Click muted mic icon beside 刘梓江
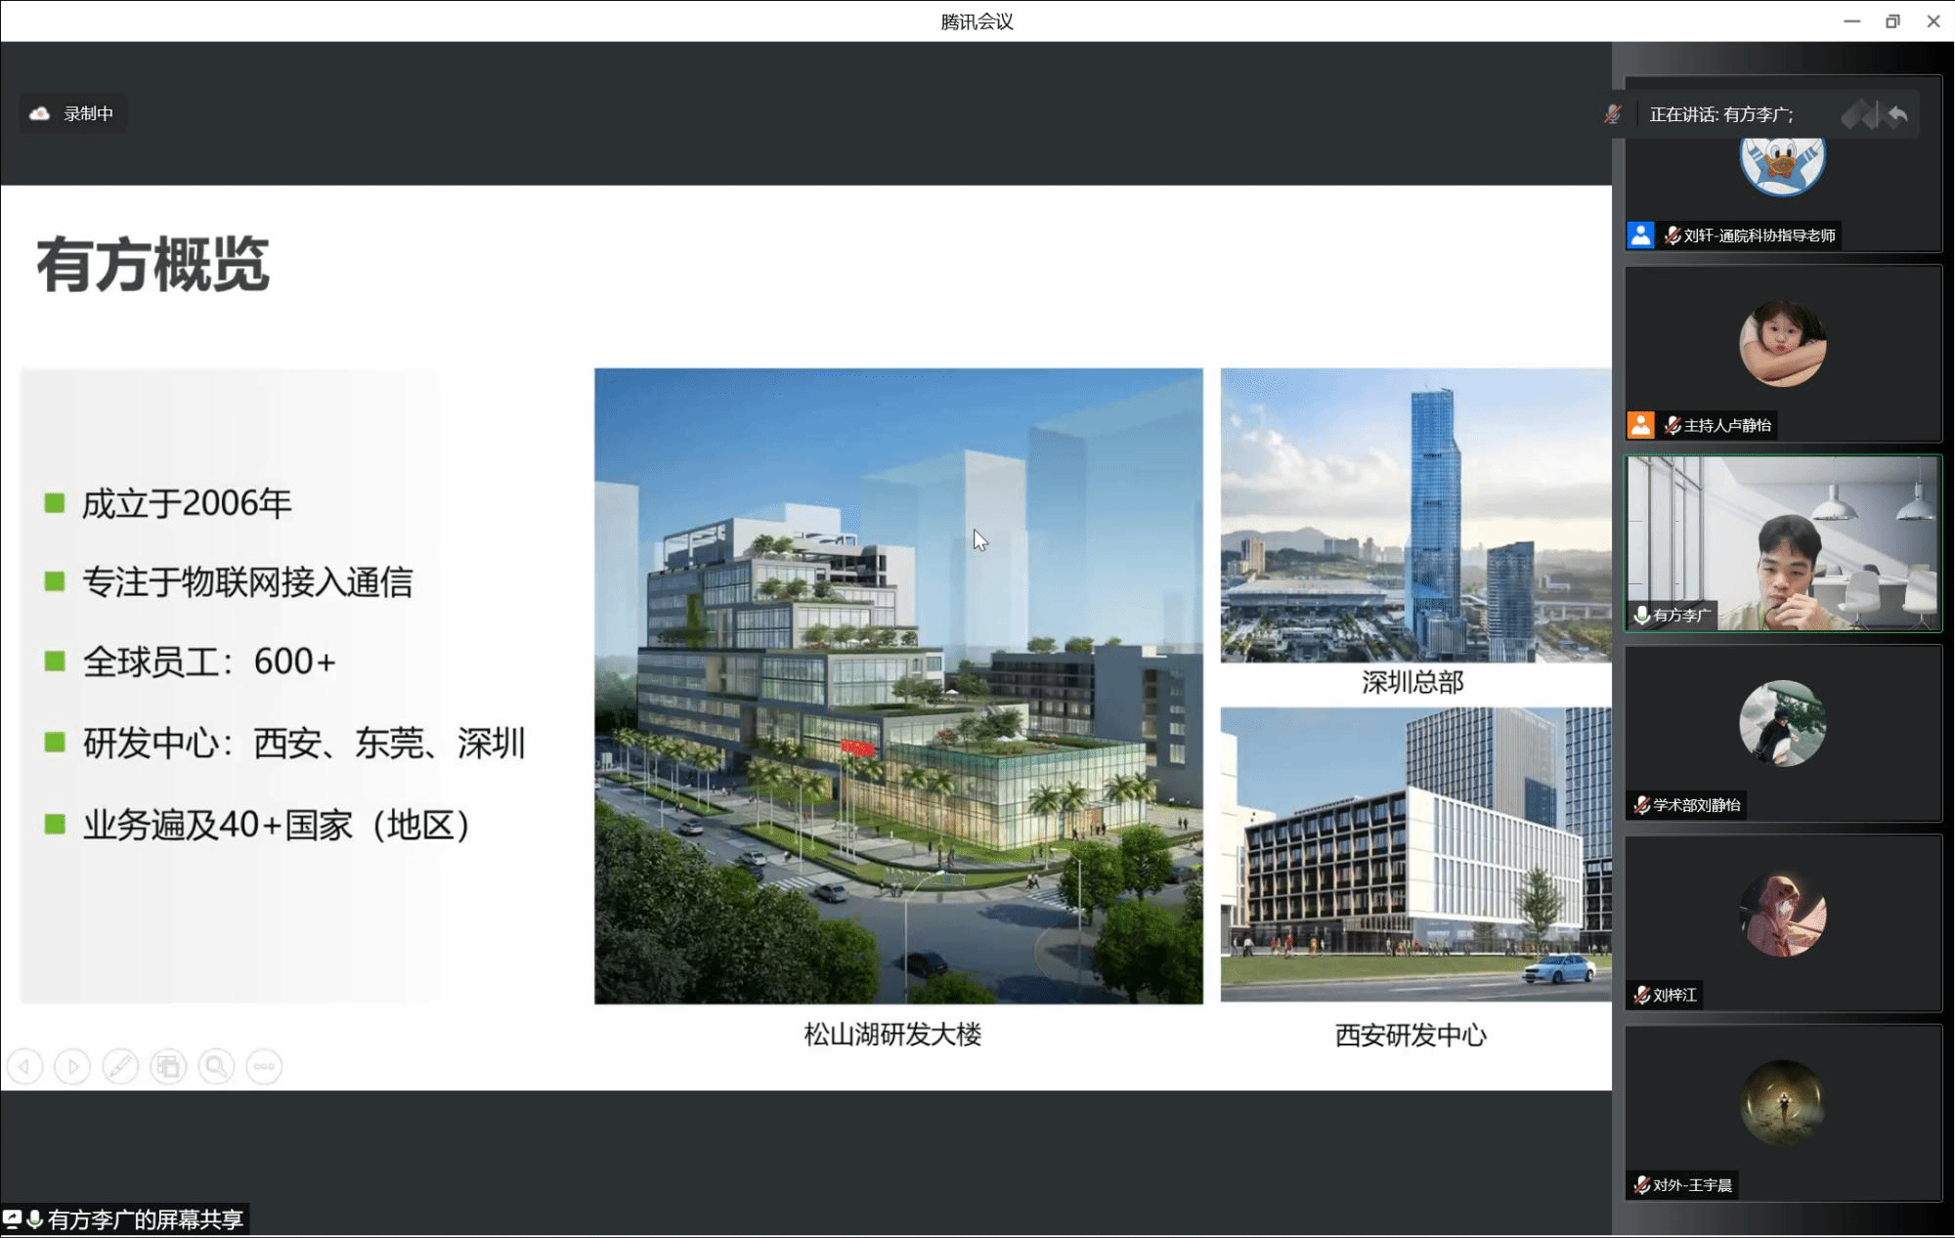The width and height of the screenshot is (1955, 1238). pyautogui.click(x=1642, y=995)
